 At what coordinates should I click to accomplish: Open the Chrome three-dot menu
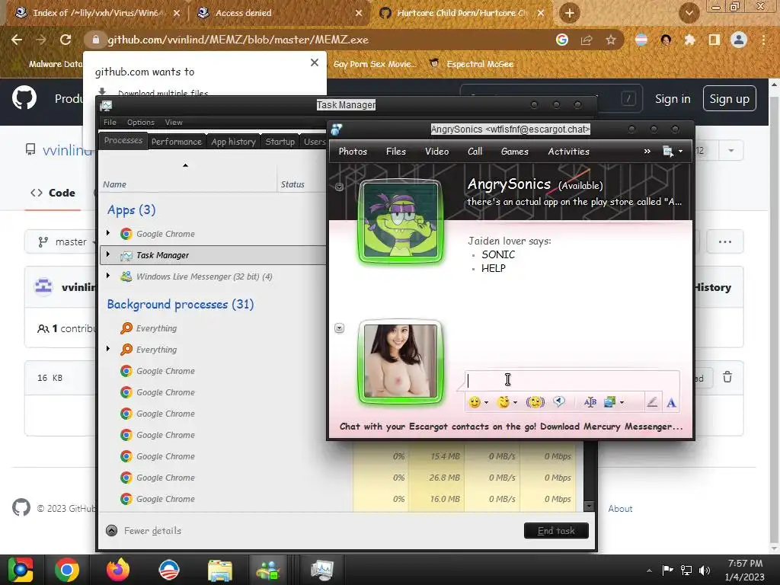click(763, 40)
